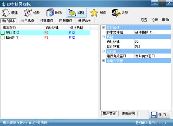Select the 用户变量 tab
Screen dimensions: 173x126
(x=109, y=114)
